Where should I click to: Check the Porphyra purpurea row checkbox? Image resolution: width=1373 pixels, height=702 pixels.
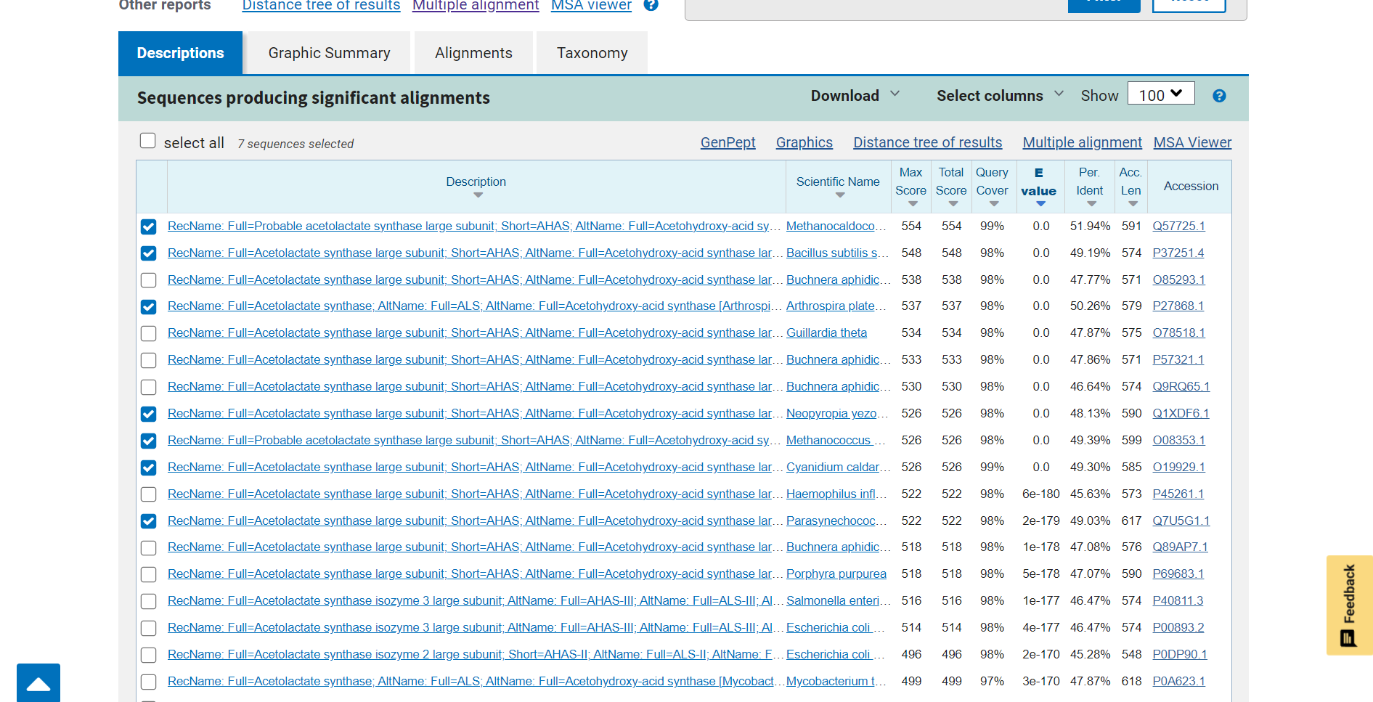(x=149, y=575)
